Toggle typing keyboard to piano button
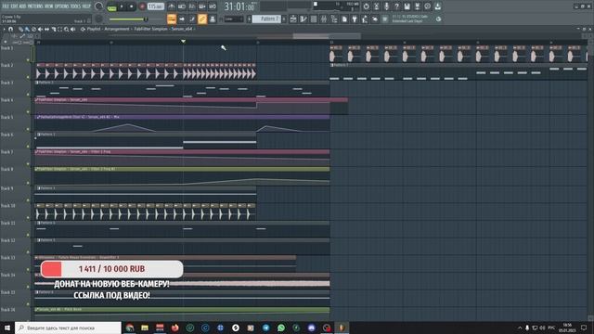Viewport: 594px width, 334px height. pos(172,19)
